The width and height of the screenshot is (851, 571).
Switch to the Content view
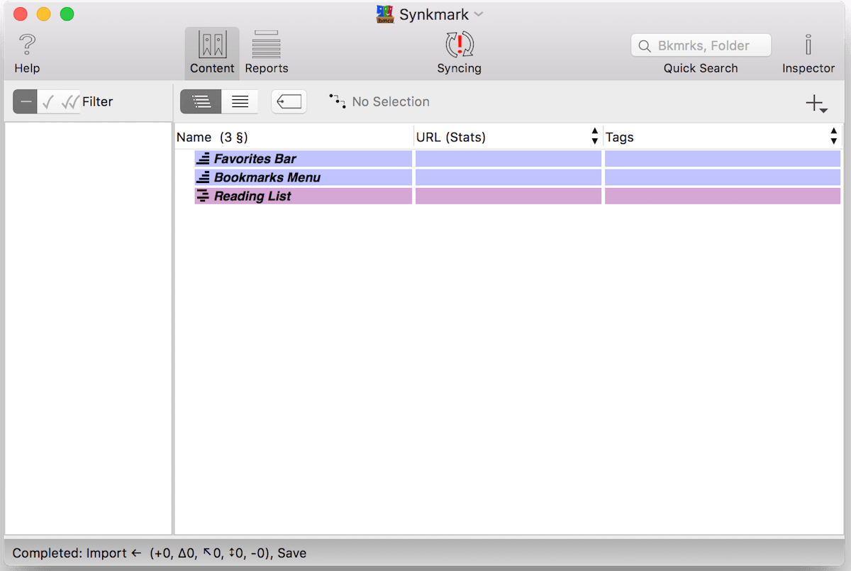pos(212,53)
